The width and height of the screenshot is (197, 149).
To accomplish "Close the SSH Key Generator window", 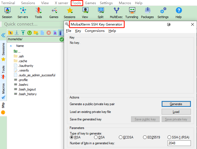I will point(193,24).
